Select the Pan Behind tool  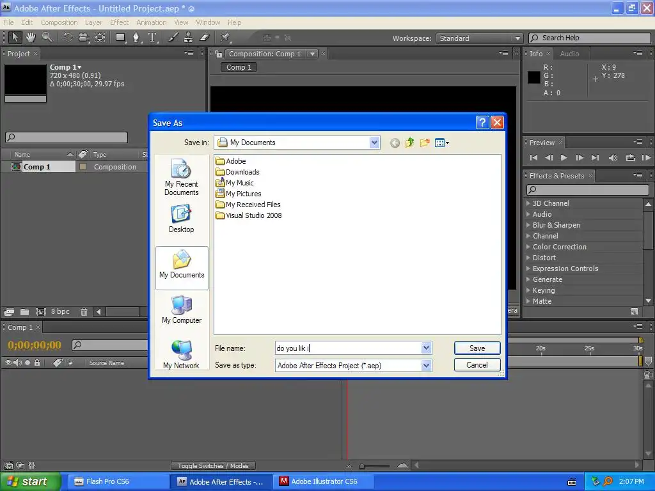click(100, 38)
